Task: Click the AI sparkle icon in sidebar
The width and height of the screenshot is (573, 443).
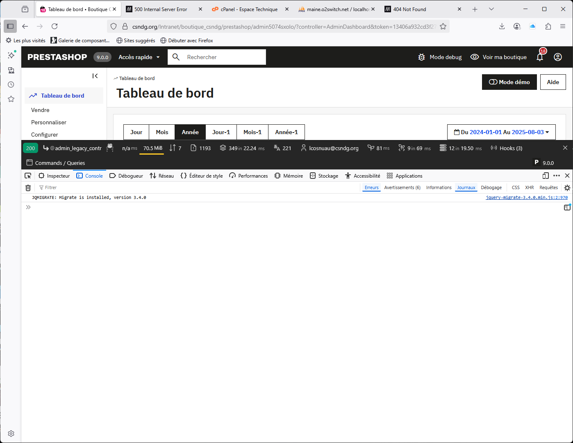Action: point(11,55)
